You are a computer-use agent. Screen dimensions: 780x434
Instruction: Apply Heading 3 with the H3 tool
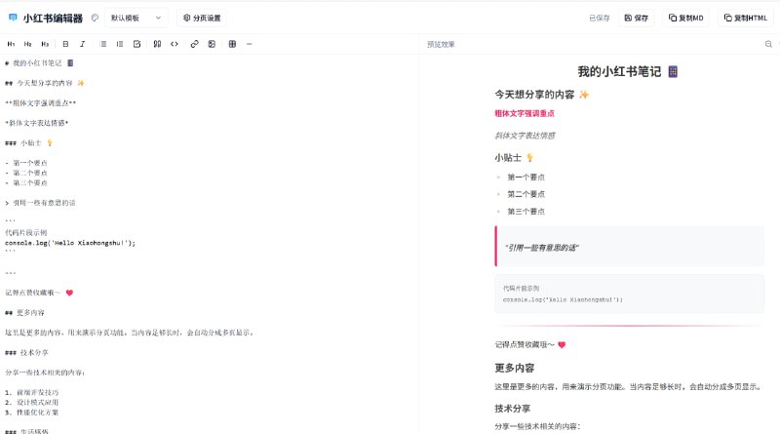[45, 44]
